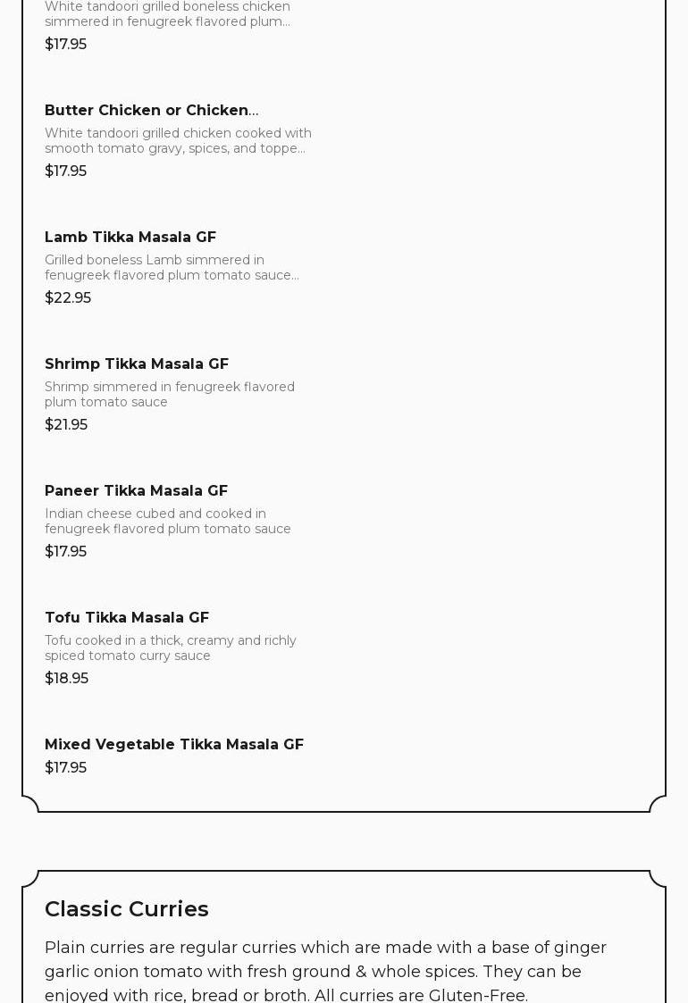Click the Indian cheese cubed description text
The height and width of the screenshot is (1003, 688).
(168, 522)
